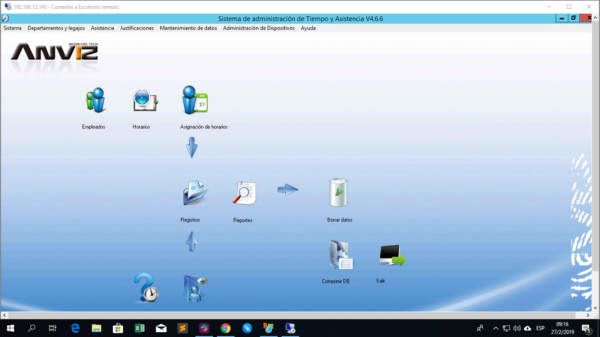Minimize the inner Anviz application window

point(562,18)
